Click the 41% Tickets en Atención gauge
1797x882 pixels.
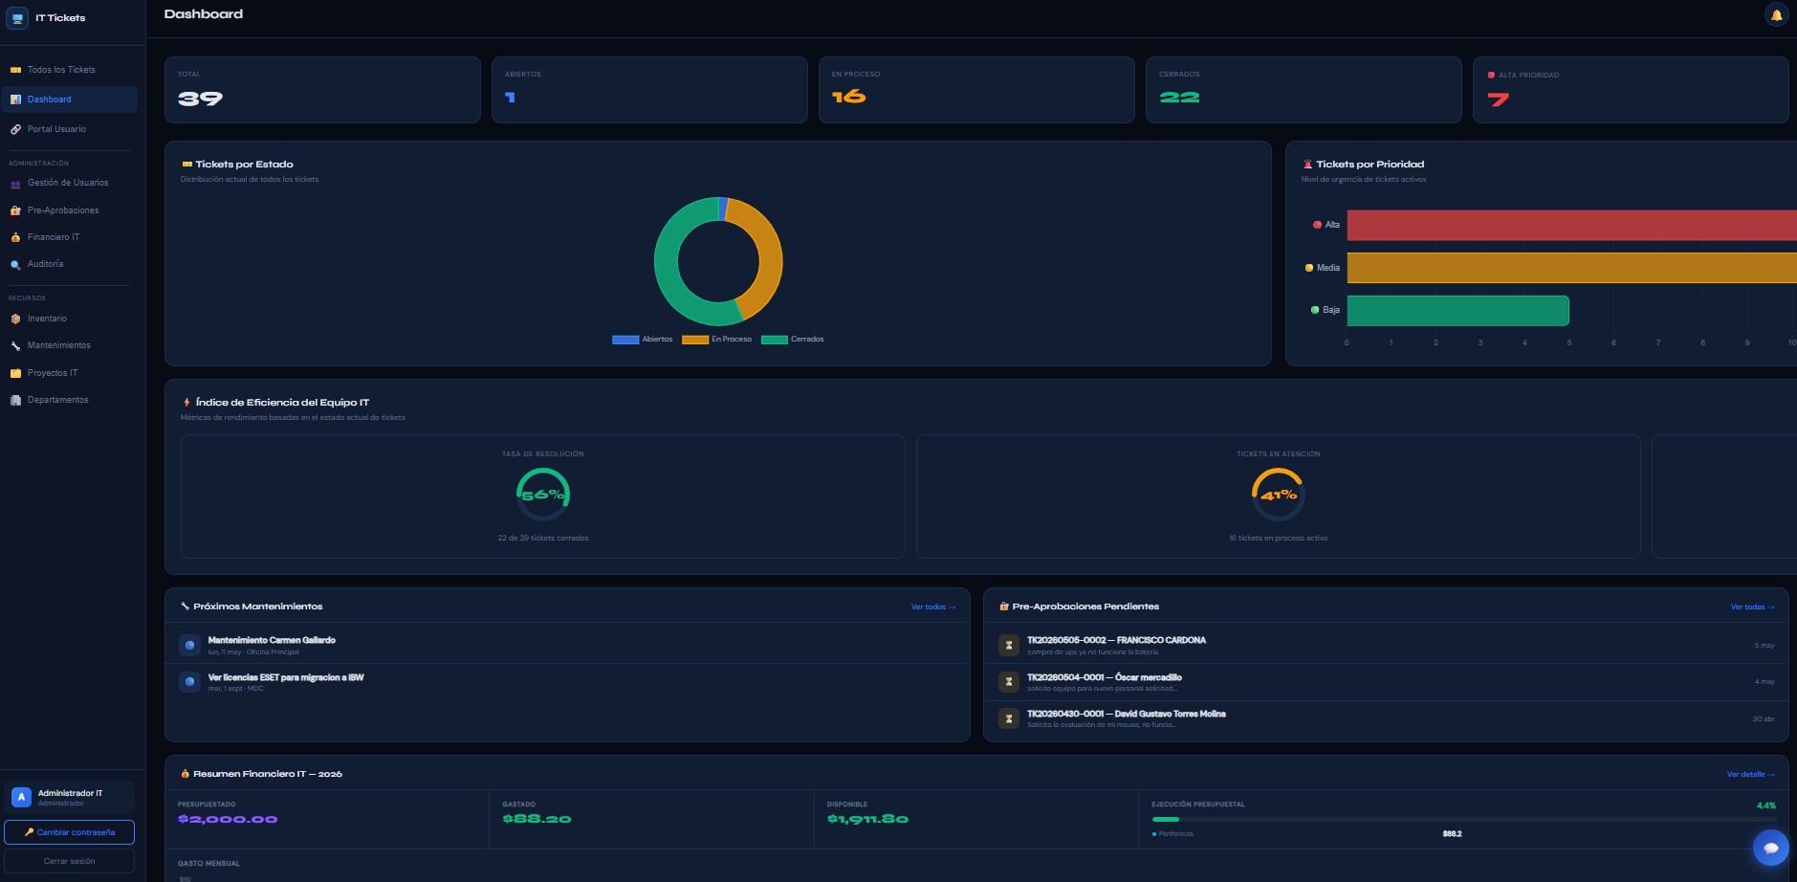1279,495
